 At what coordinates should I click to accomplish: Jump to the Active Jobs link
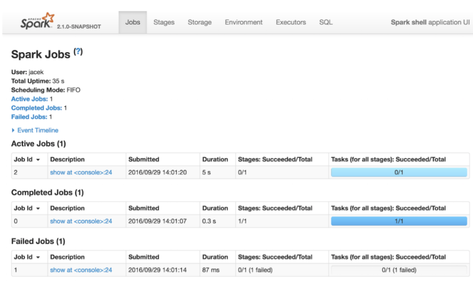click(x=29, y=99)
